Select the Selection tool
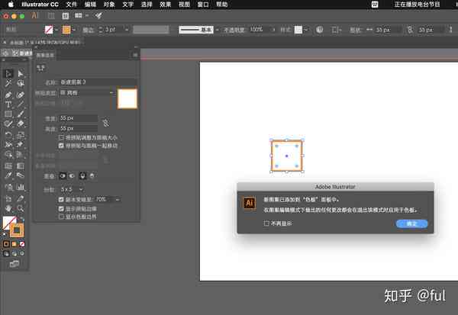This screenshot has width=458, height=315. click(8, 73)
